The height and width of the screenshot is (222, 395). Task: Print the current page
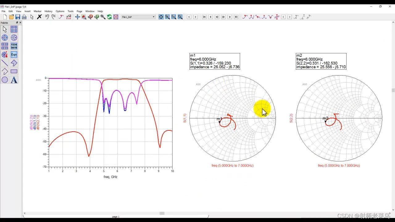point(24,17)
